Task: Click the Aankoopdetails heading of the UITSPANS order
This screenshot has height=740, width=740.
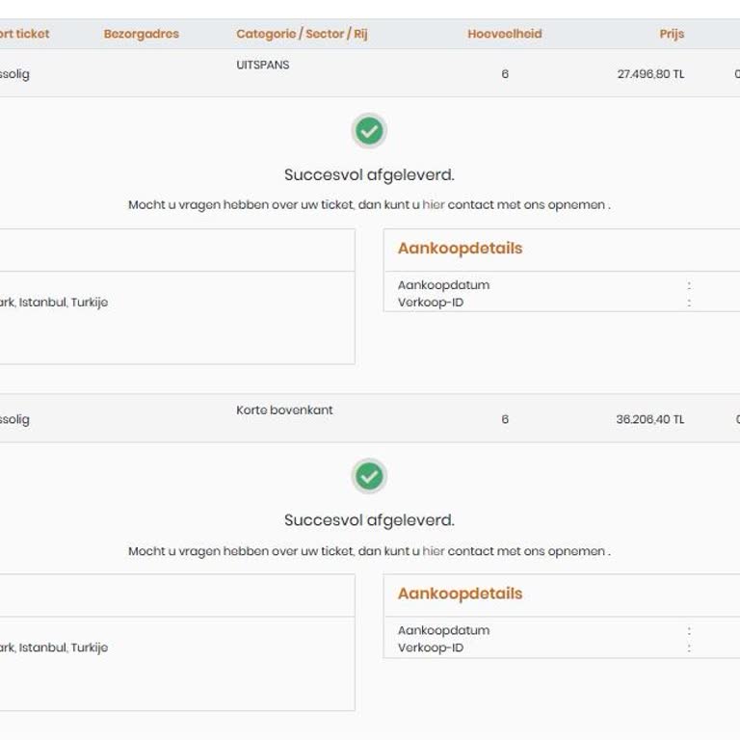Action: 460,249
